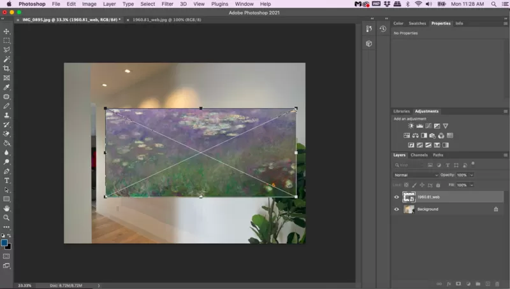Select the Path Selection tool

(x=6, y=190)
